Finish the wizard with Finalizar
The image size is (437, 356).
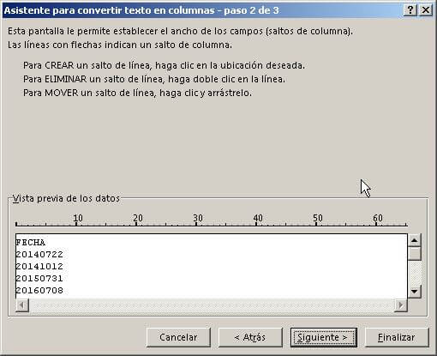coord(397,337)
